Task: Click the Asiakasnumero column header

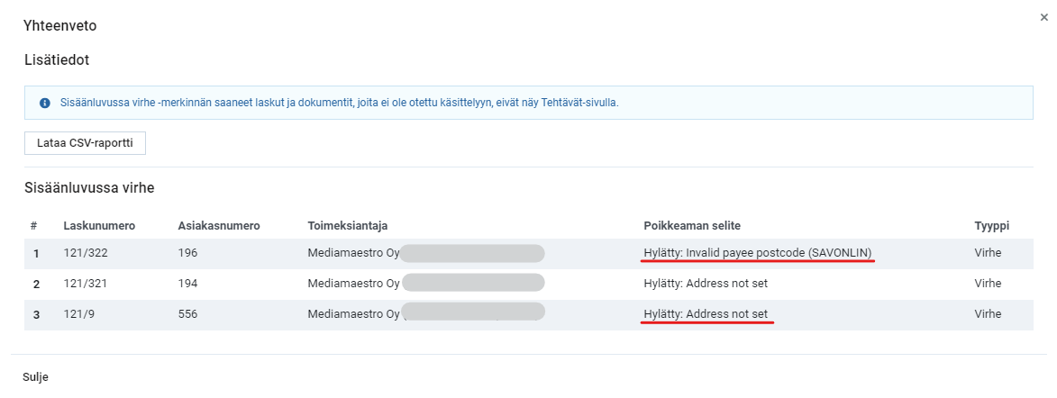Action: point(219,224)
